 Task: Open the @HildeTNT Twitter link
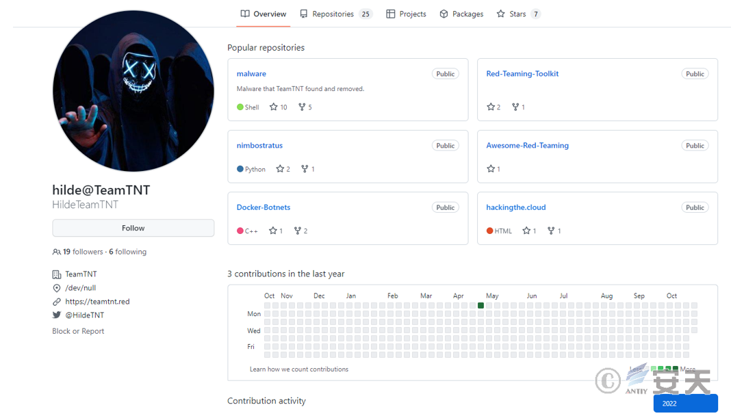click(x=85, y=315)
